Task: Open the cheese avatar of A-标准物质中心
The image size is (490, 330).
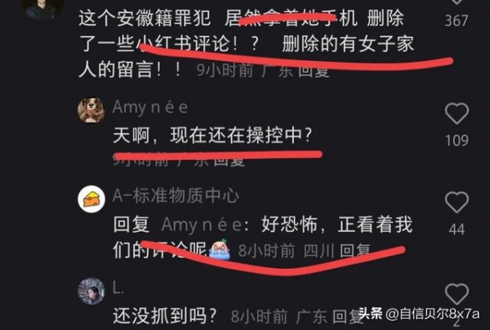Action: pyautogui.click(x=91, y=199)
